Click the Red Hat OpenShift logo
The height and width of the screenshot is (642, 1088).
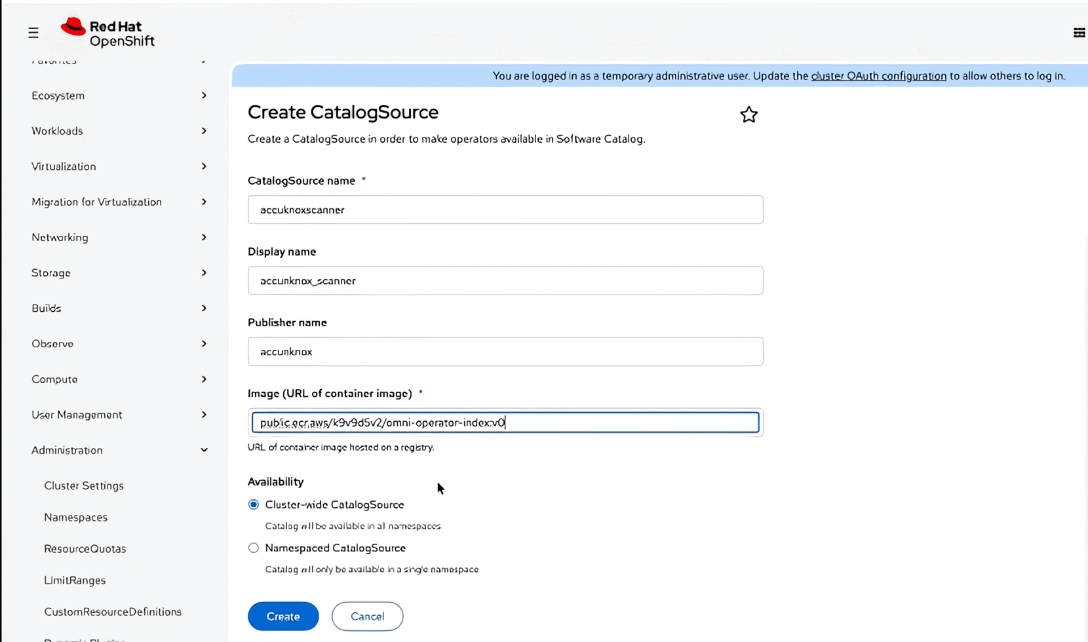coord(107,33)
